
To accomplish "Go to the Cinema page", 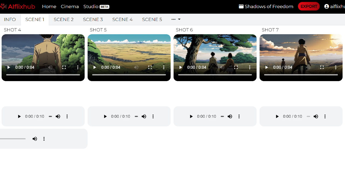I will 70,6.
